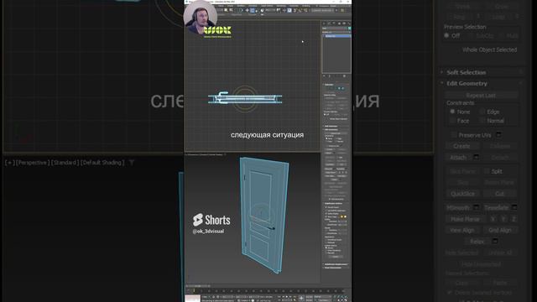537x302 pixels.
Task: Select the Move tool in the main toolbar
Action: pos(247,11)
